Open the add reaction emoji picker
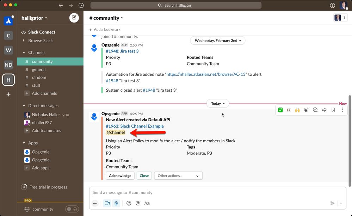Screen dimensions: 352x216 coord(306,110)
